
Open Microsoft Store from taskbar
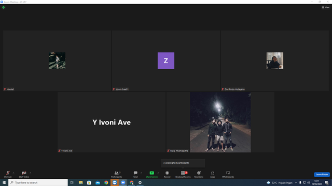point(89,182)
